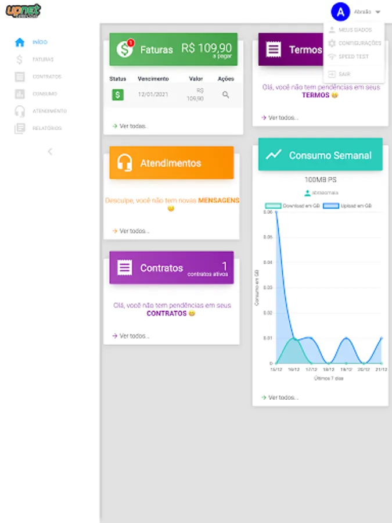392x523 pixels.
Task: Click Ver todos link in Termos card
Action: coord(280,118)
